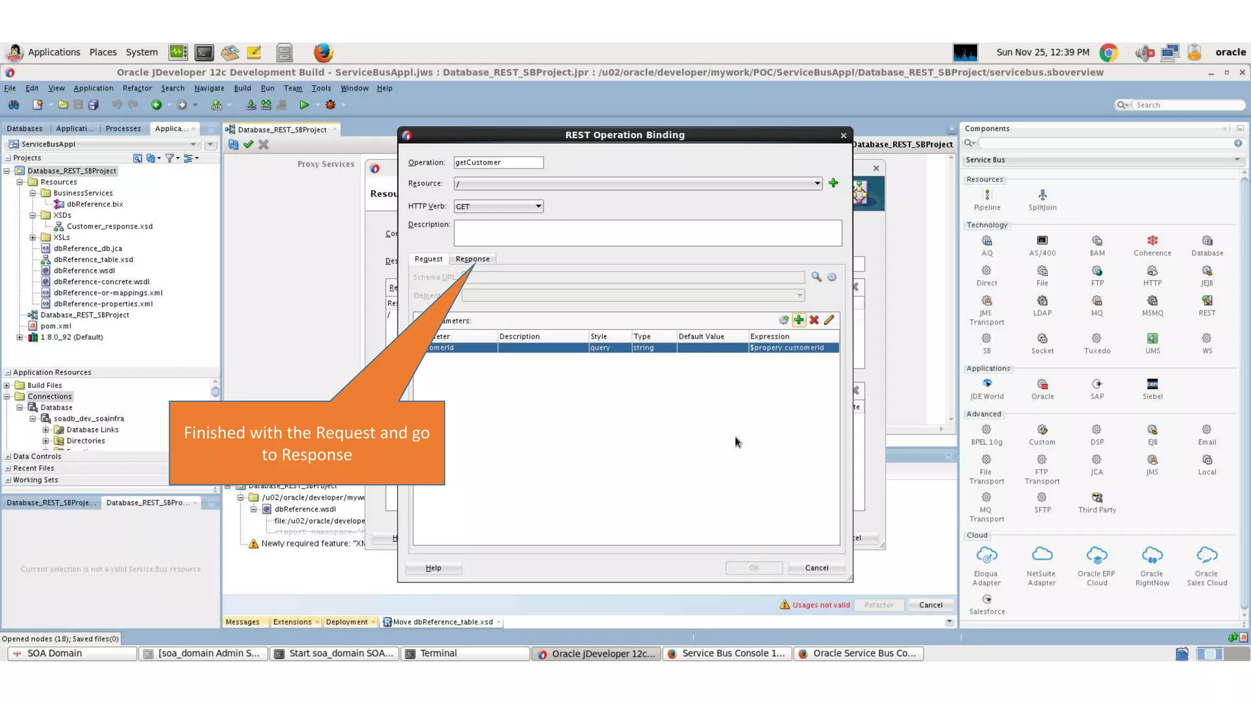Click Save All in main toolbar

coord(93,105)
